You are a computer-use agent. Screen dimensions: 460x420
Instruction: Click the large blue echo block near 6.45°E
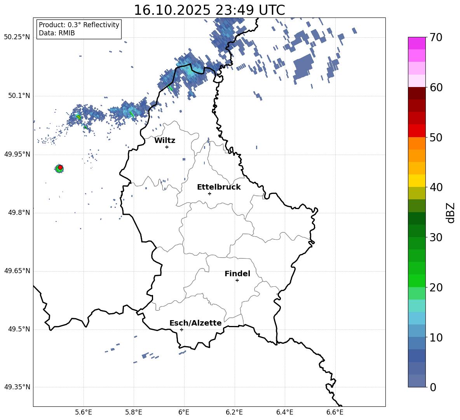[304, 66]
